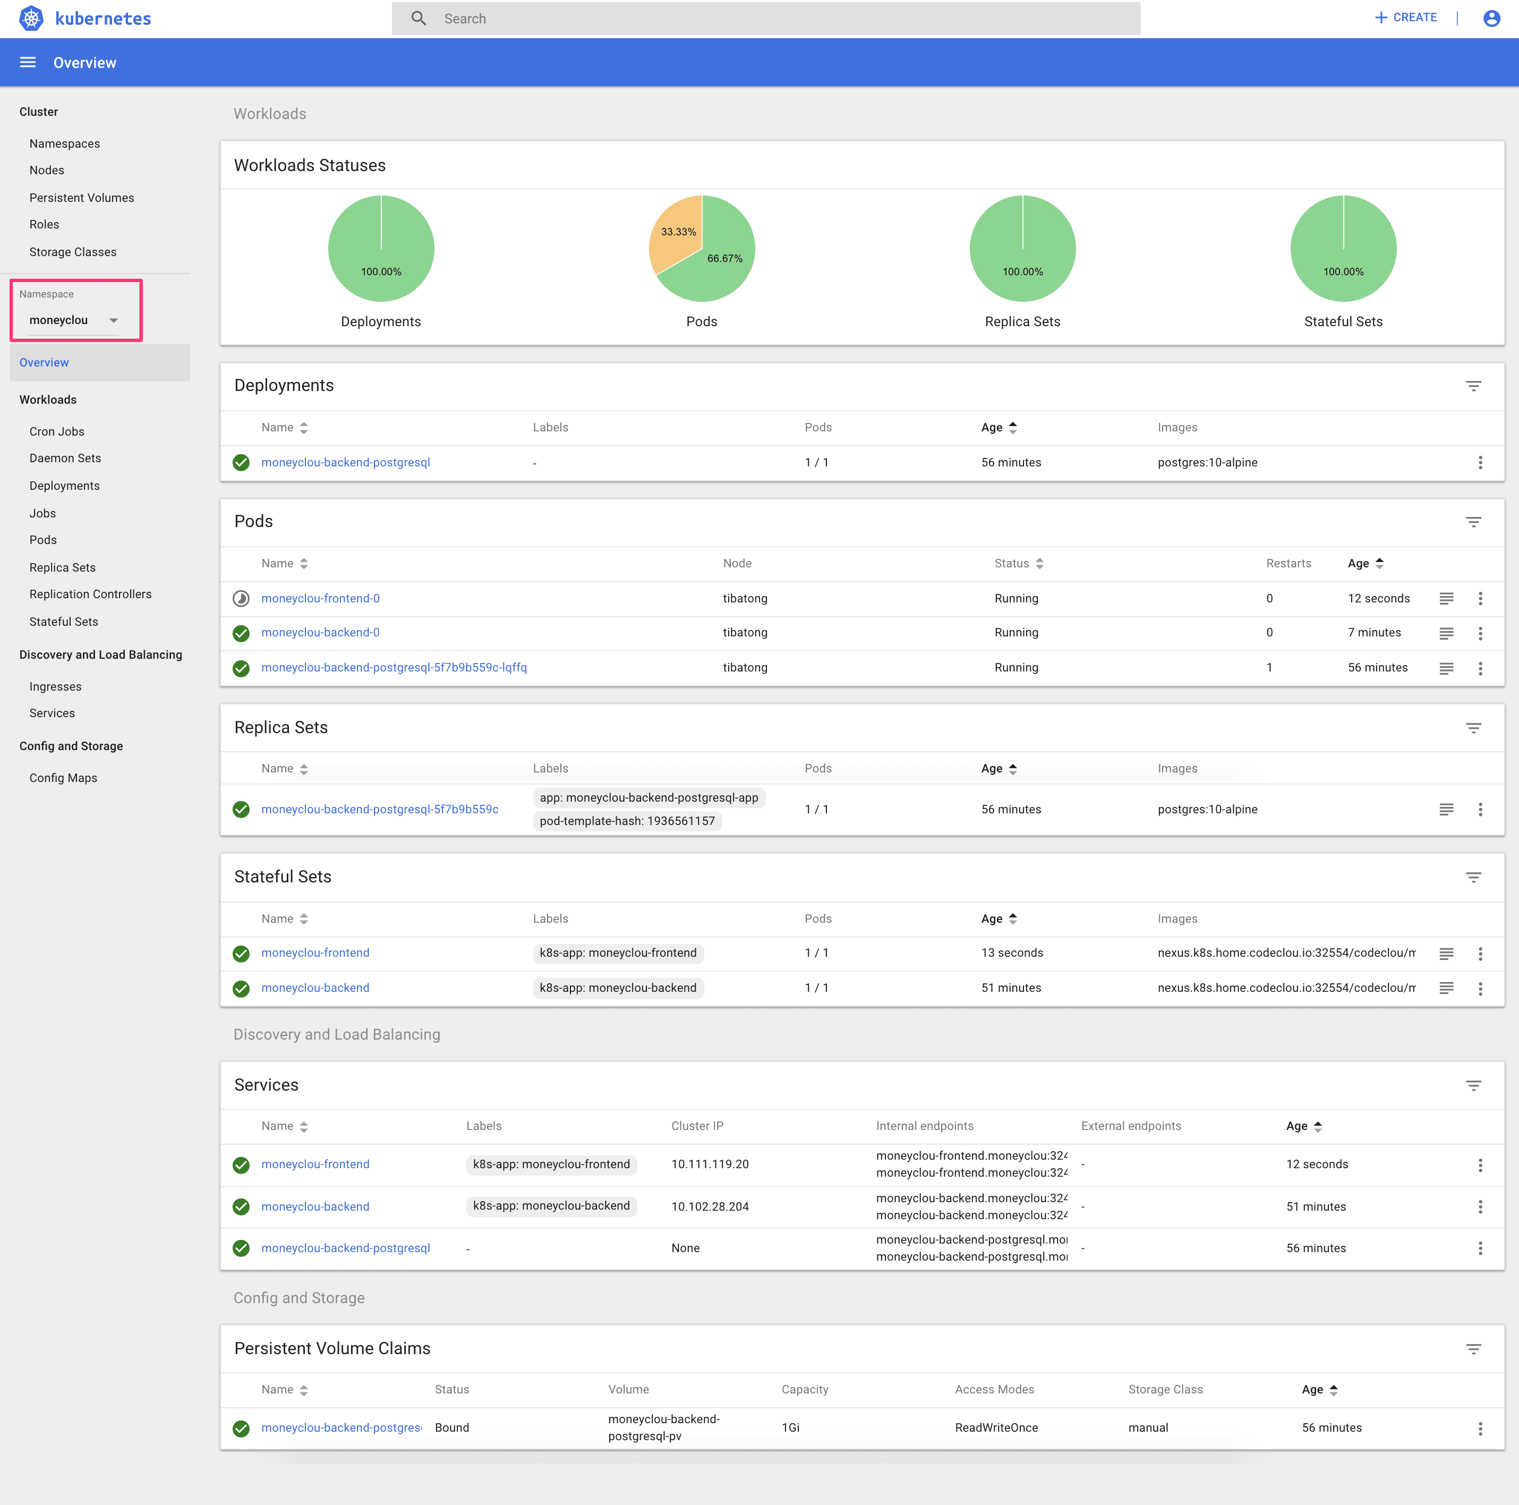Open moneyclou-frontend-0 pod link
This screenshot has width=1519, height=1505.
point(321,599)
